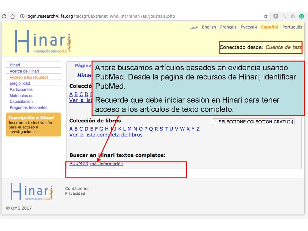Select letter Q in Colección de libros
The height and width of the screenshot is (231, 308).
coord(151,129)
